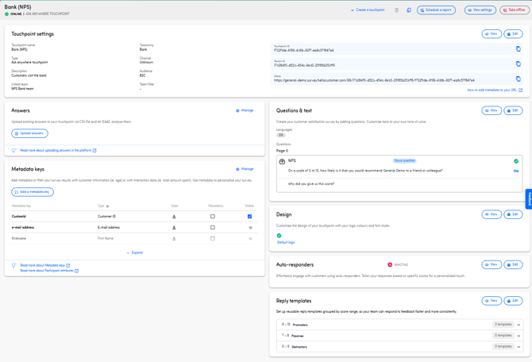Click Take offline button
532x362 pixels.
click(x=514, y=10)
